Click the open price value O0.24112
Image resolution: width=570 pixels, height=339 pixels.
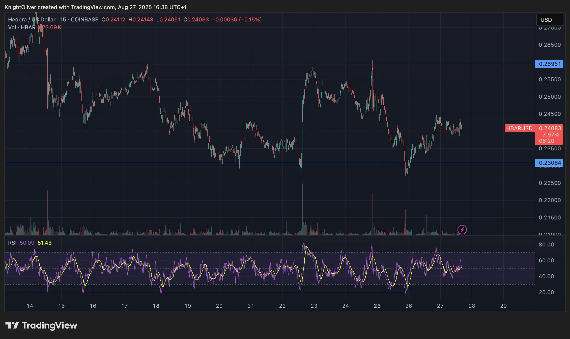(x=113, y=19)
